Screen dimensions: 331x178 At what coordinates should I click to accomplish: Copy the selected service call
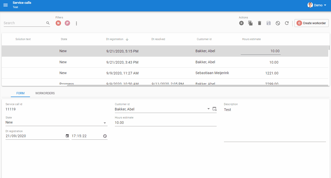click(250, 23)
